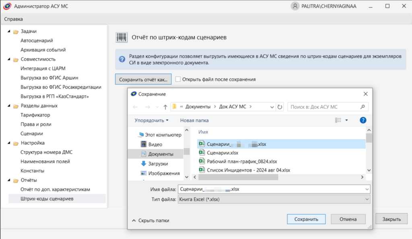Click Excel icon of Список Инцидентов file

(x=202, y=170)
